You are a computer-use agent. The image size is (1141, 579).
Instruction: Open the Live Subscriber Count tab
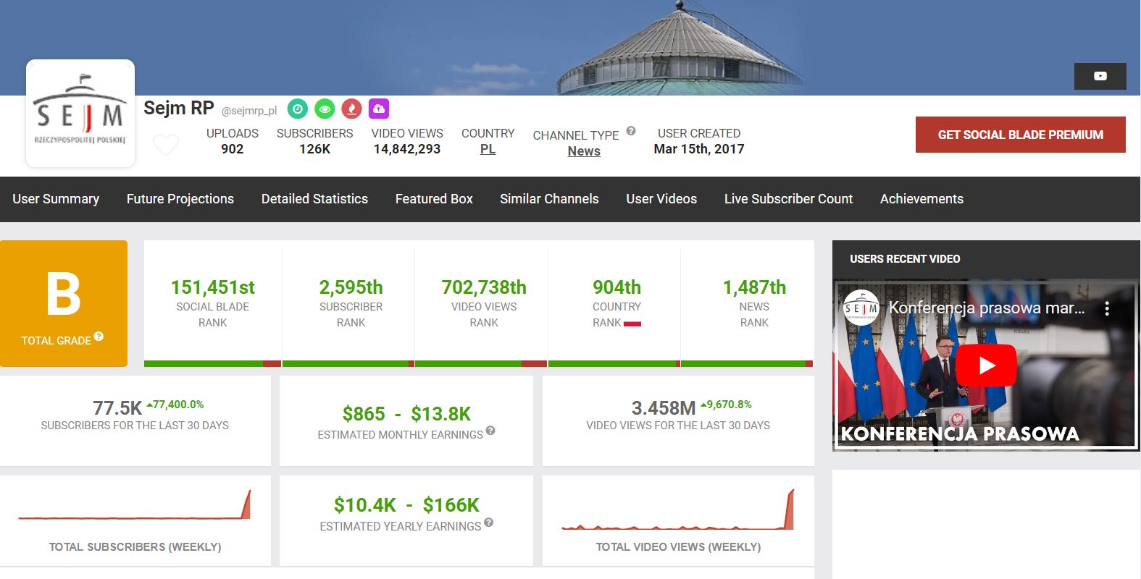[x=788, y=199]
